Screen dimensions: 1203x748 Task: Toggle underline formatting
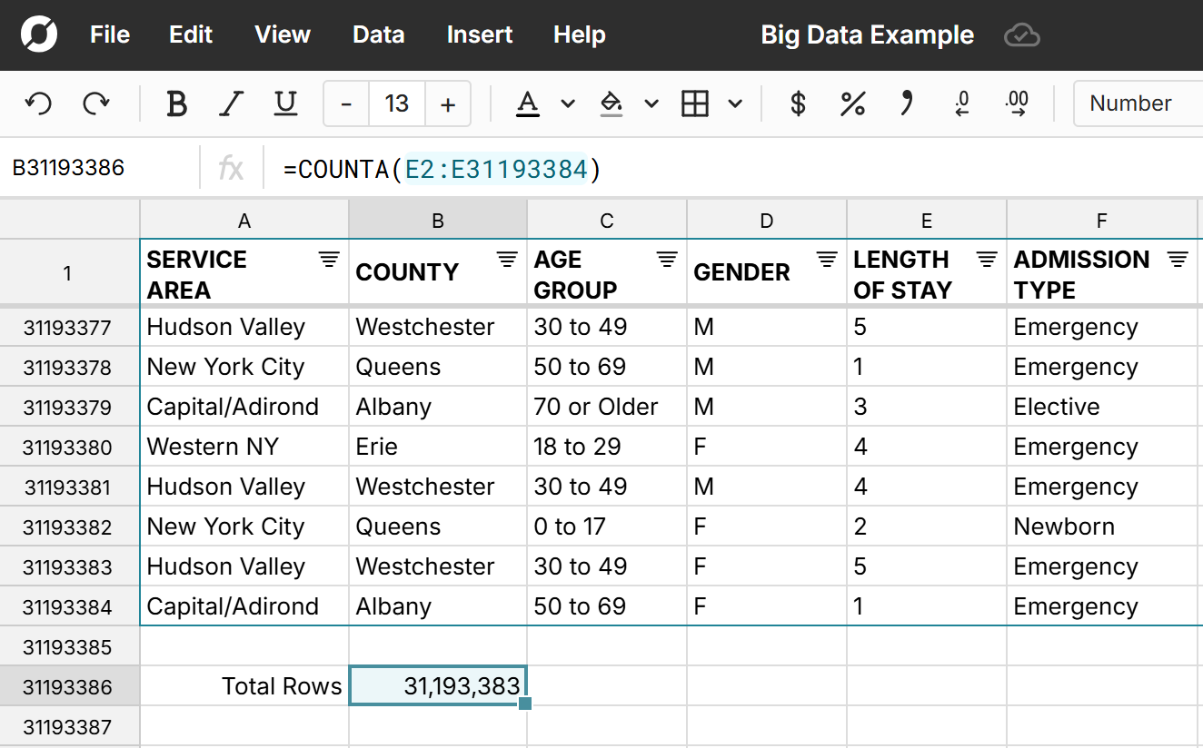point(285,103)
